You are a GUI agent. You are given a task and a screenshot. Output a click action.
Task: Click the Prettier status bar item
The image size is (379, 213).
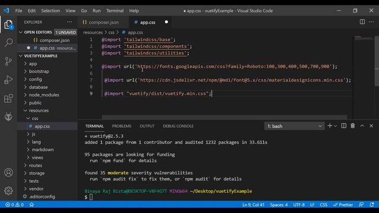coord(343,205)
